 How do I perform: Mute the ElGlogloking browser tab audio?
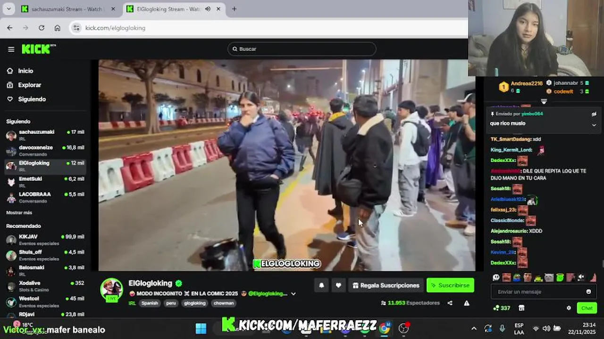pos(208,8)
